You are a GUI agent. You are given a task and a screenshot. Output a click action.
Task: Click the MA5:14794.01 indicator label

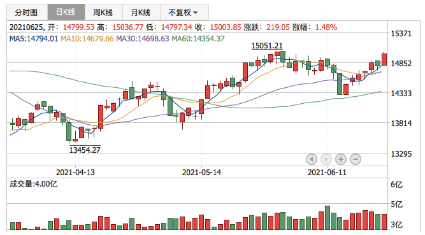(34, 39)
